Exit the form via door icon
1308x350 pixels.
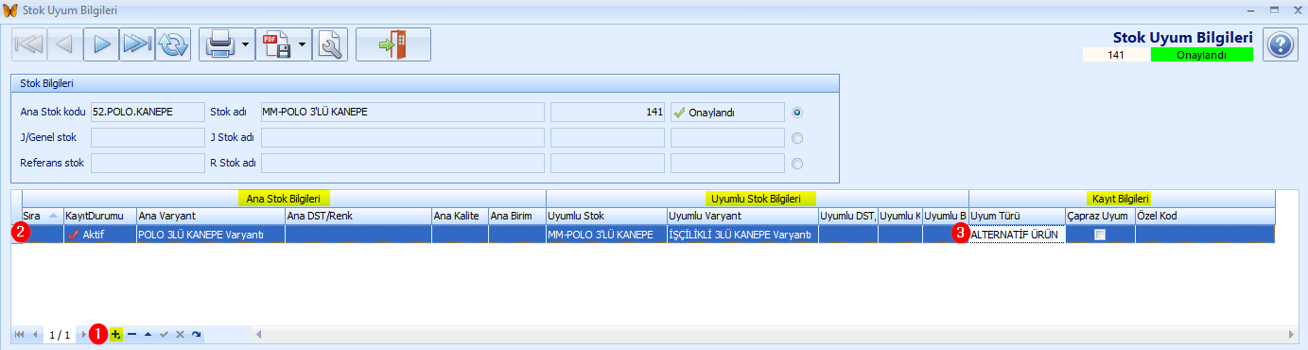[x=392, y=44]
